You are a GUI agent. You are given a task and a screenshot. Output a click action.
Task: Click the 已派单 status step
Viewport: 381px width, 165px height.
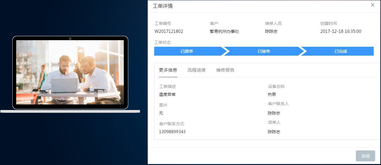[187, 51]
